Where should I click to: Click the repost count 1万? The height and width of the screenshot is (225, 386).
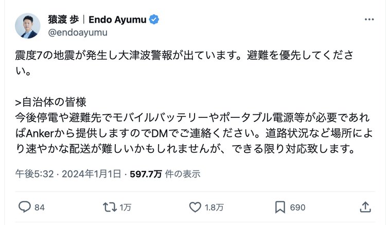tap(126, 207)
